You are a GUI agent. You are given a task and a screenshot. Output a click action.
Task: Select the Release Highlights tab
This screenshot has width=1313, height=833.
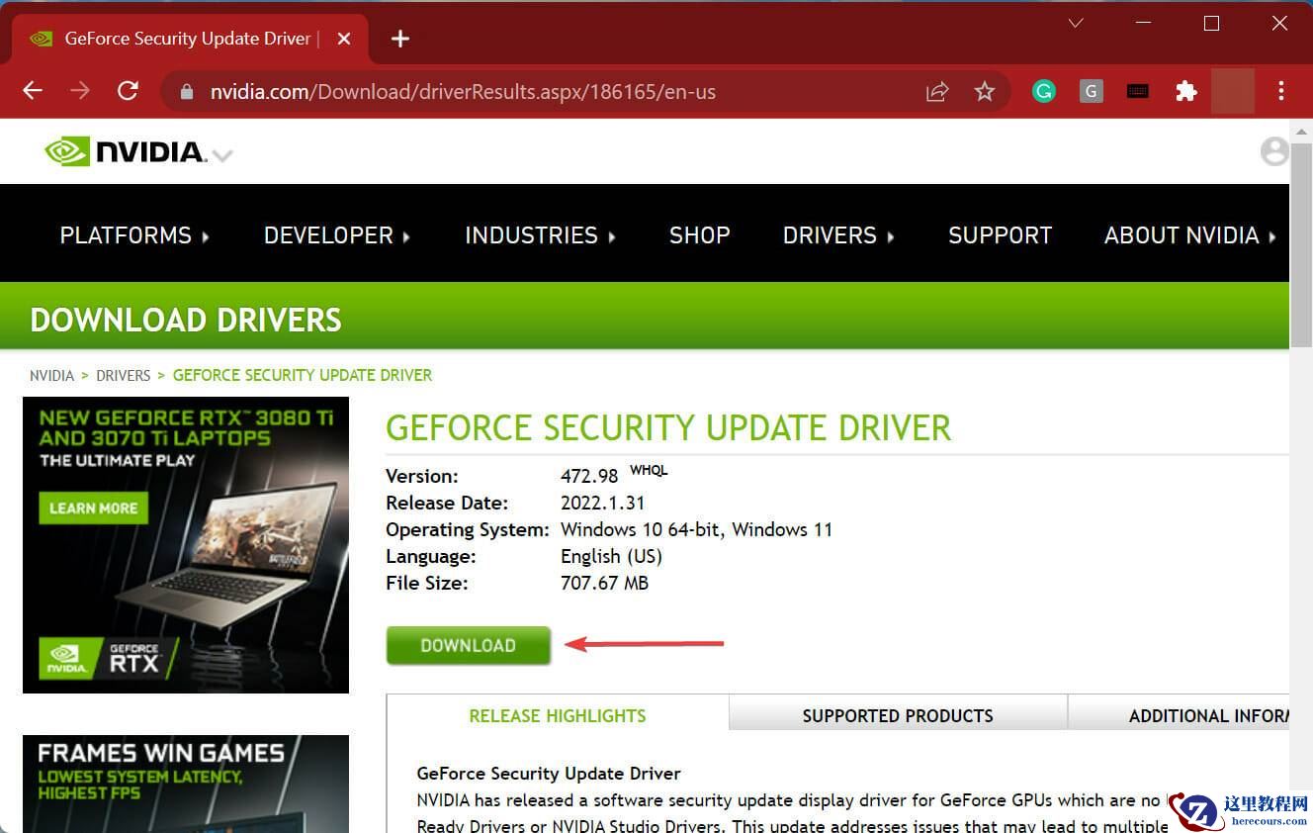pyautogui.click(x=557, y=715)
